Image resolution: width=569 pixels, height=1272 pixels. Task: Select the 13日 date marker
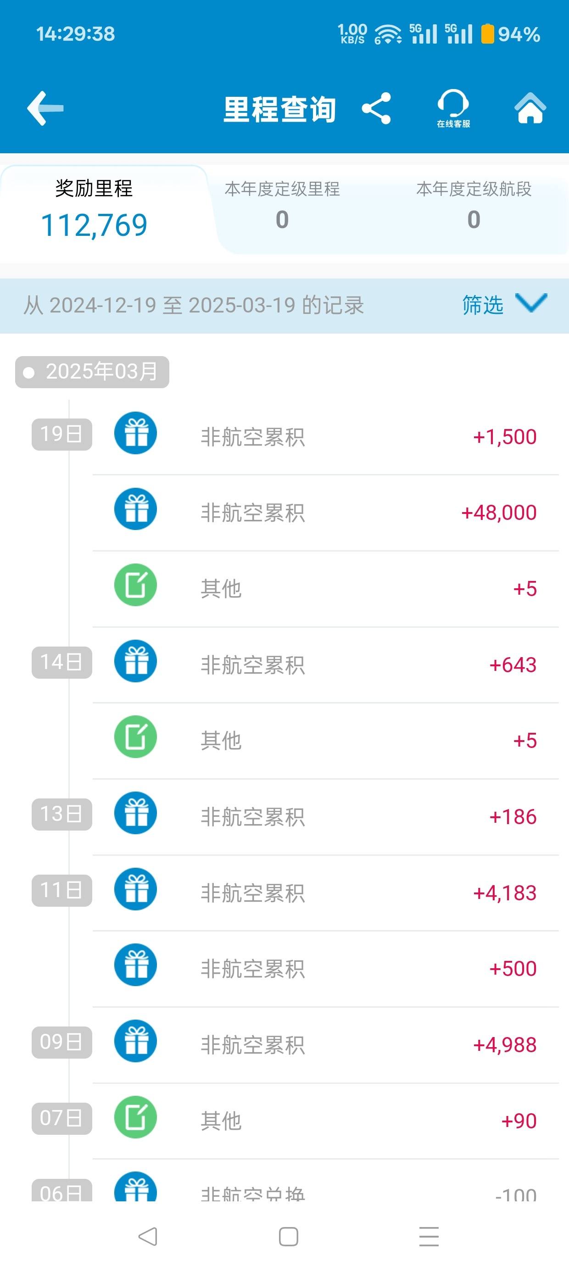point(62,814)
